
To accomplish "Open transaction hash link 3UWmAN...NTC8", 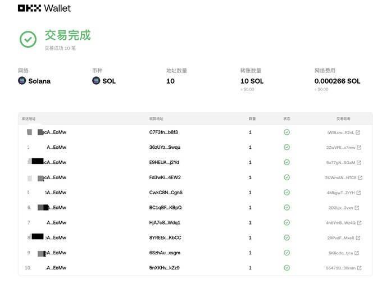I will point(341,178).
